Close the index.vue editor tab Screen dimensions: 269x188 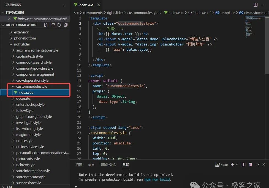(99, 5)
